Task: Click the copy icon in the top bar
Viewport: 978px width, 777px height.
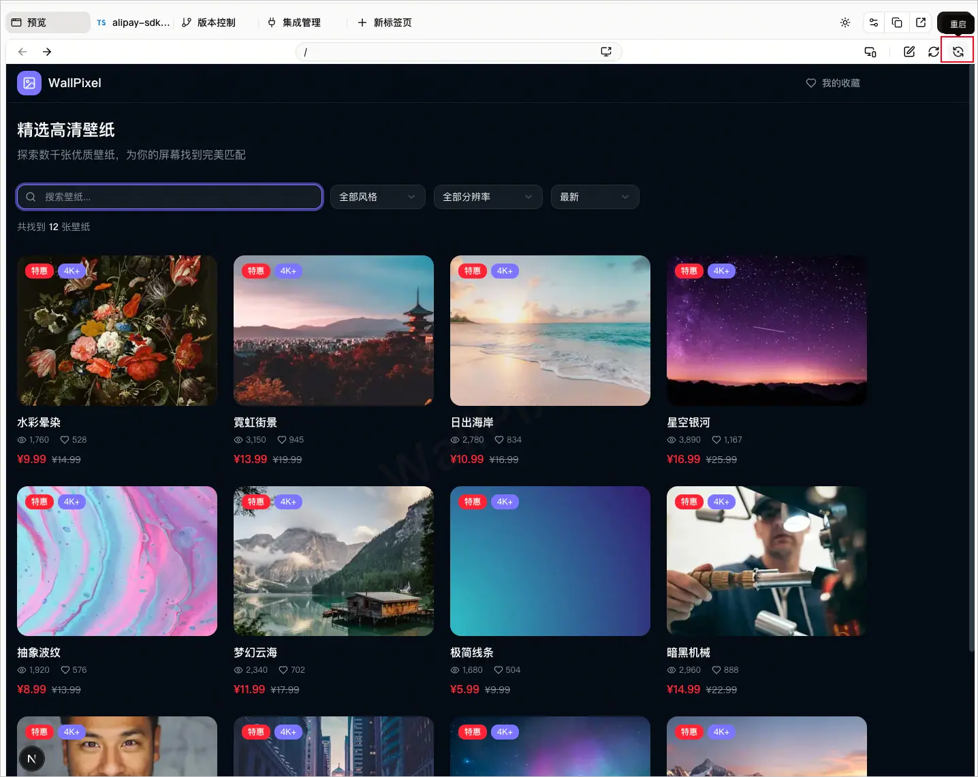Action: [897, 22]
